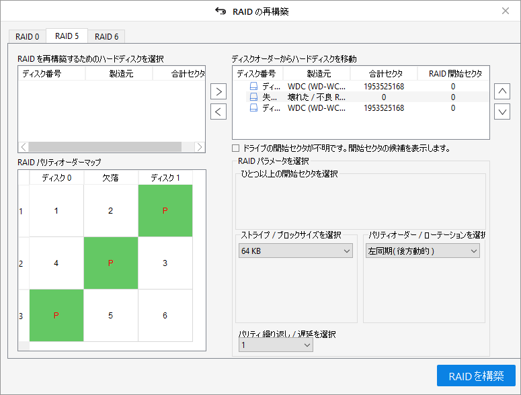This screenshot has width=521, height=395.
Task: Enable unknown start sector candidates checkbox
Action: [x=235, y=148]
